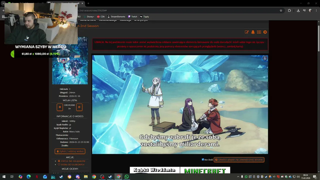Click premiere date "2026-01-16"
The image size is (320, 180).
[74, 96]
